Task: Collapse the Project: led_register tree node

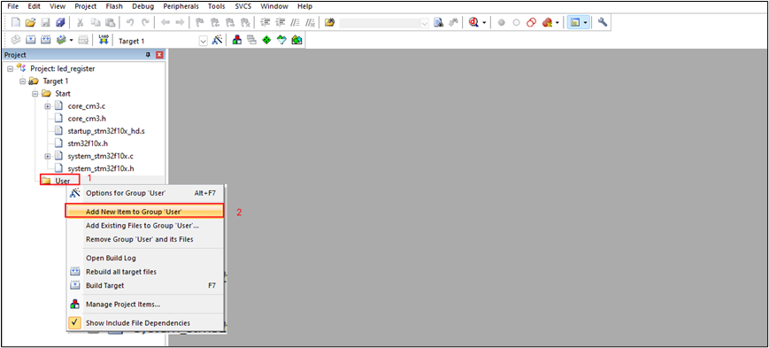Action: click(10, 69)
